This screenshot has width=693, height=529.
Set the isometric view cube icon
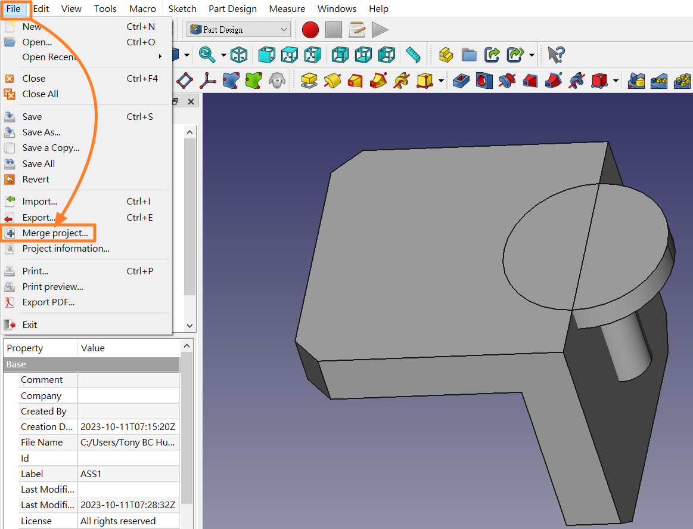[239, 55]
